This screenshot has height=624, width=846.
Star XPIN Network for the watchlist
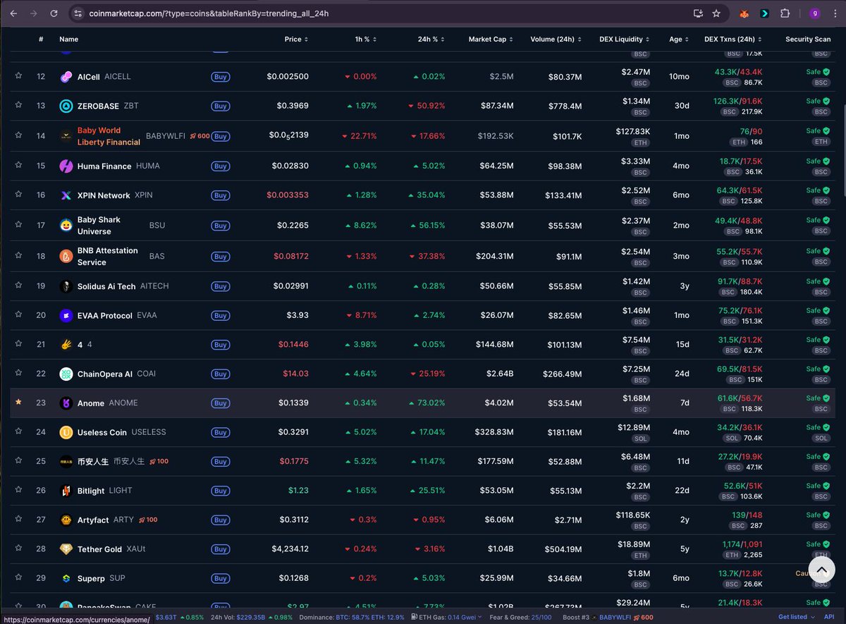(19, 195)
